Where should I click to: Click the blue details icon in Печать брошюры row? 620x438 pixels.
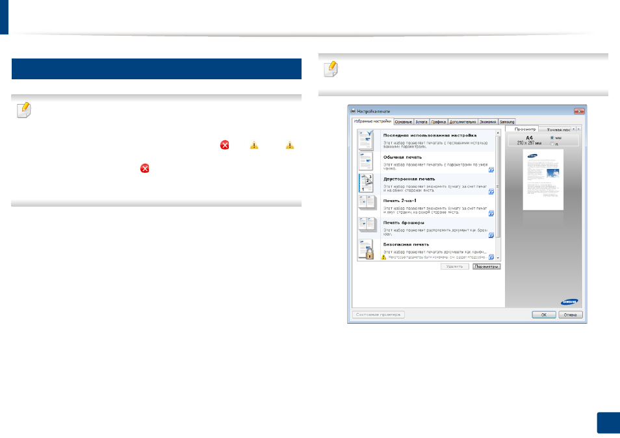pyautogui.click(x=491, y=235)
